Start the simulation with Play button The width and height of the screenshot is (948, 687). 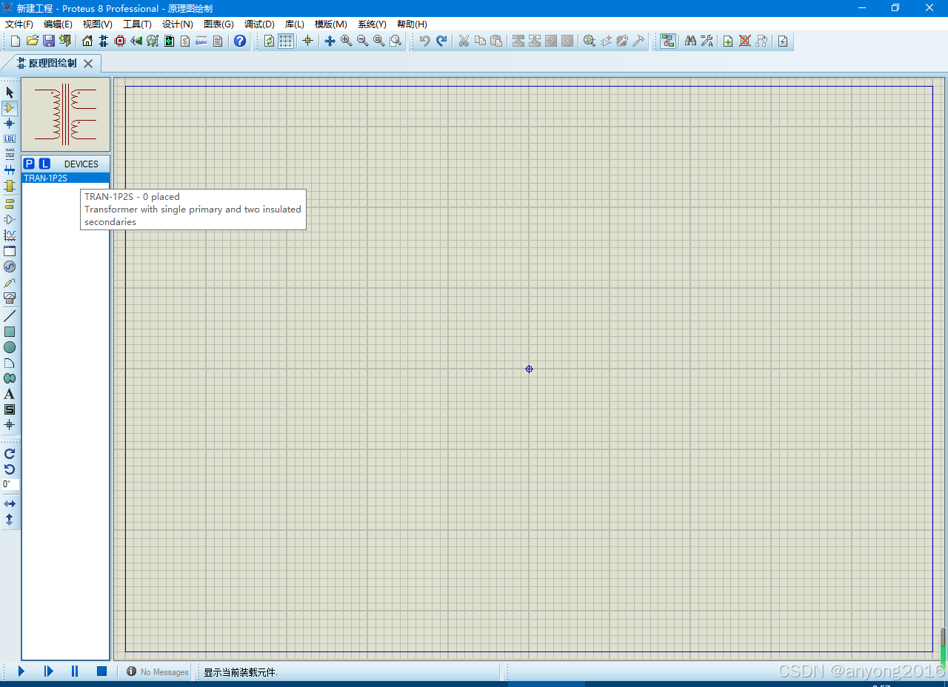tap(21, 671)
